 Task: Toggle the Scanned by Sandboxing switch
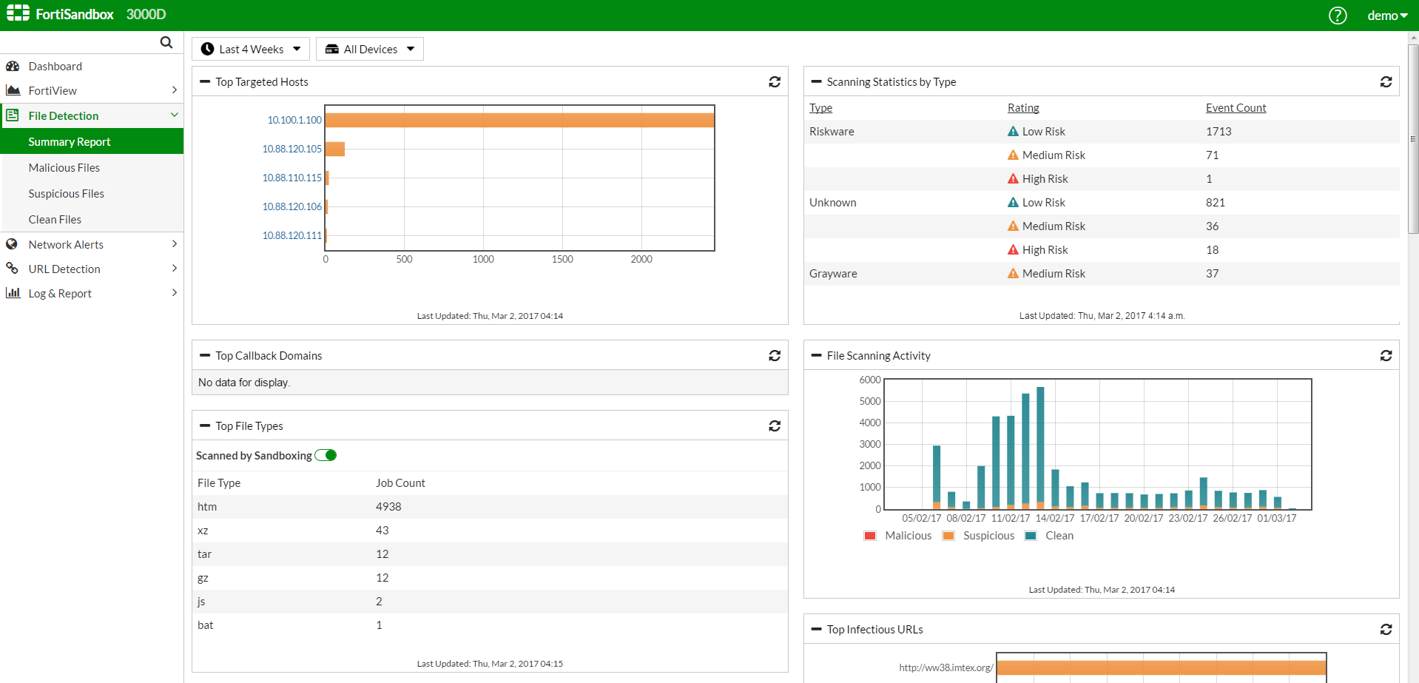click(x=326, y=456)
